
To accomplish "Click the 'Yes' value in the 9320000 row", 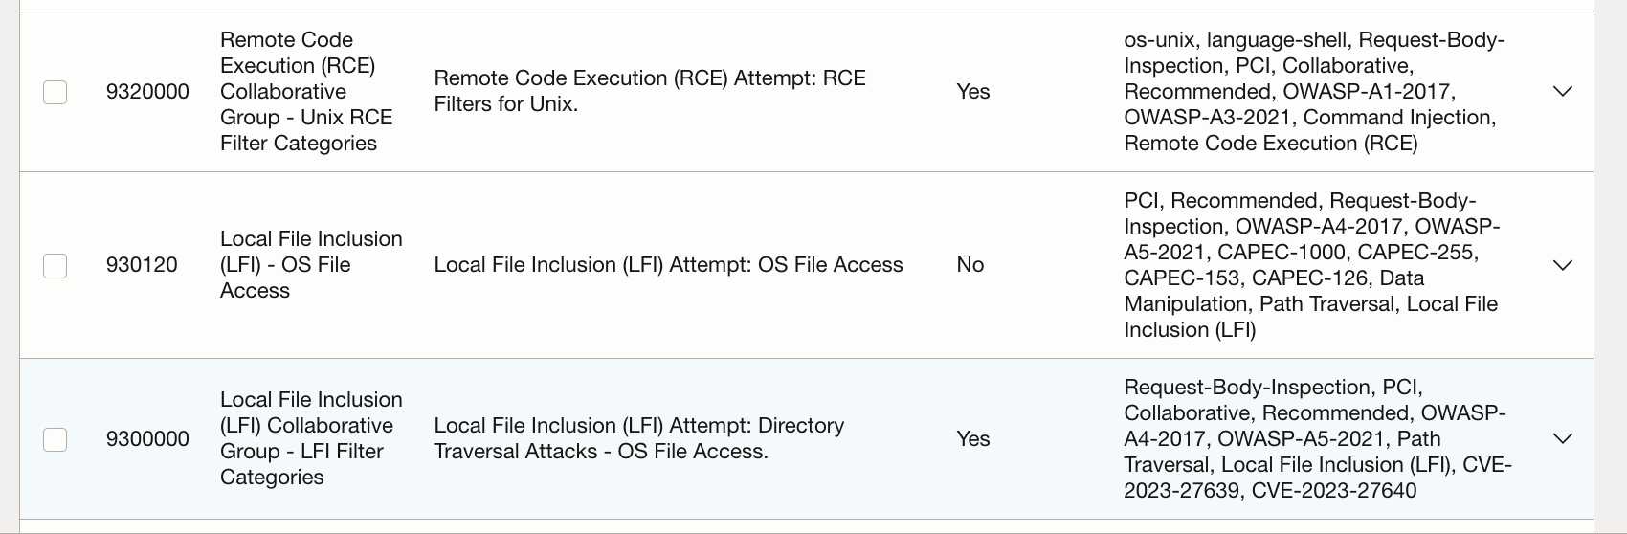I will pos(973,92).
